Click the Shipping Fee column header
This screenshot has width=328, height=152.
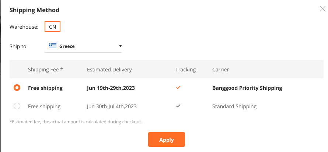[45, 70]
